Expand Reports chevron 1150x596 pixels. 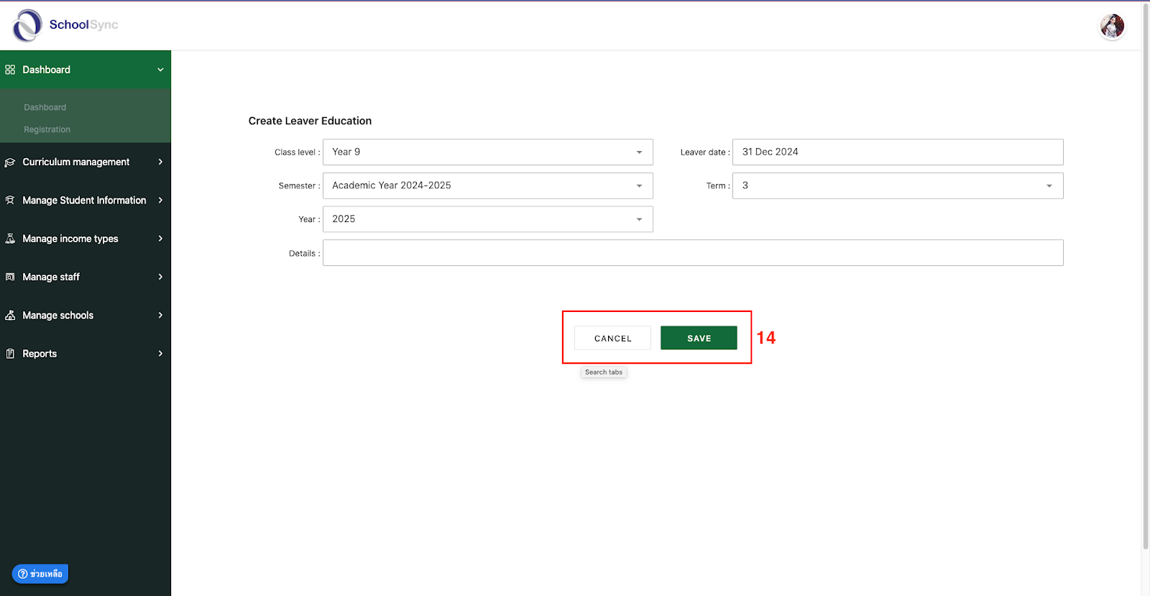[160, 353]
